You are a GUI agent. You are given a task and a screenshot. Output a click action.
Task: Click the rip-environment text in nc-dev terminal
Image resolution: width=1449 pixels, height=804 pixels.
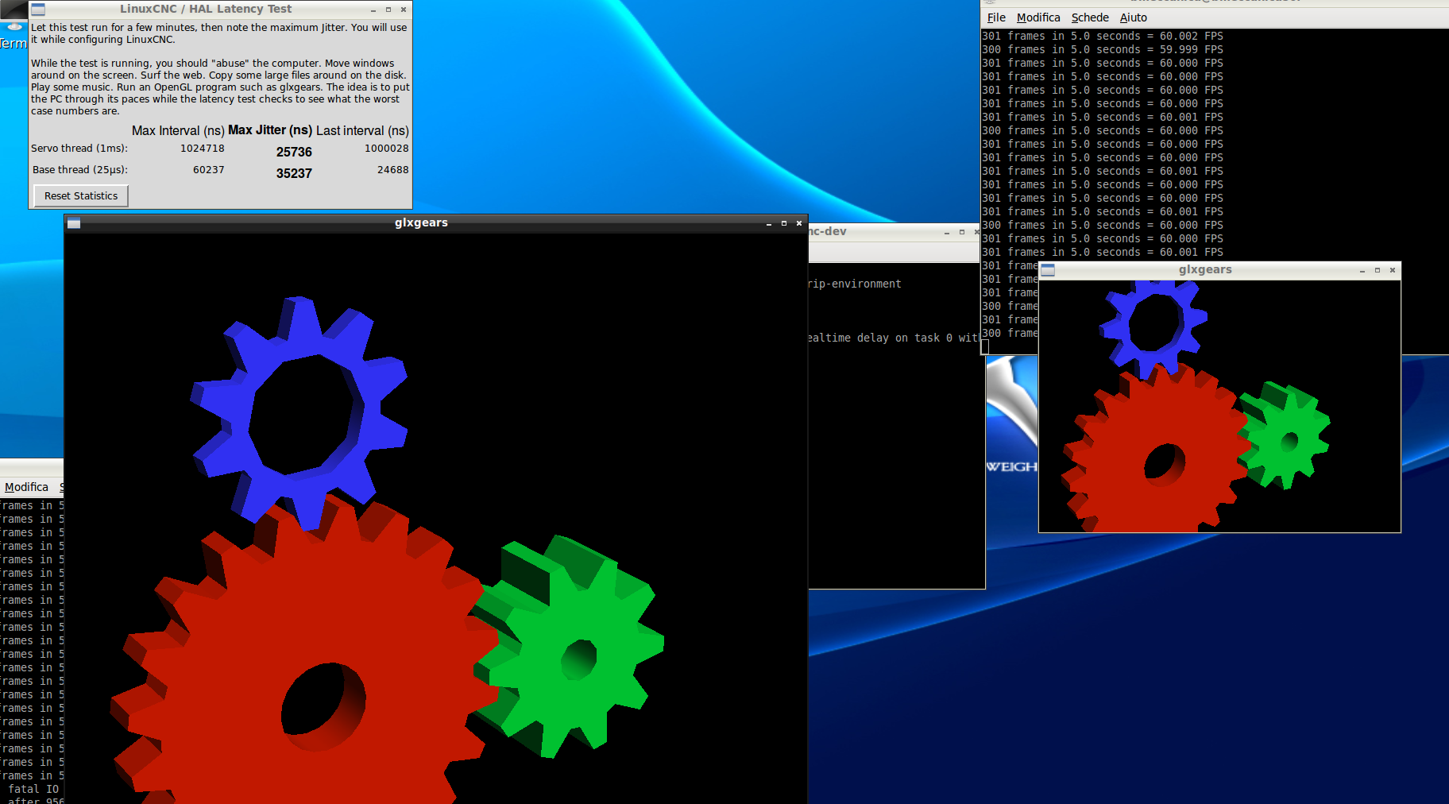click(x=855, y=284)
